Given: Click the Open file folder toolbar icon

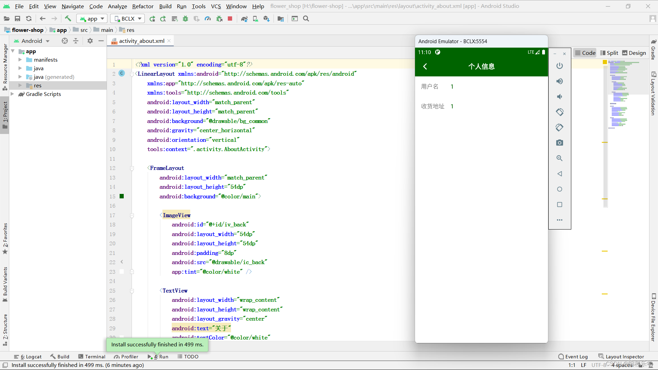Looking at the screenshot, I should coord(7,18).
